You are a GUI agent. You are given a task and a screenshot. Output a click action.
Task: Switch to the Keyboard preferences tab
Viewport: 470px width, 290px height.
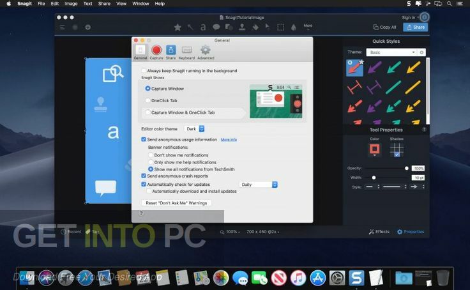pos(186,52)
